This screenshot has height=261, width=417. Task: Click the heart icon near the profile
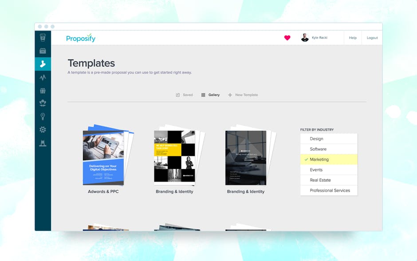pyautogui.click(x=287, y=38)
